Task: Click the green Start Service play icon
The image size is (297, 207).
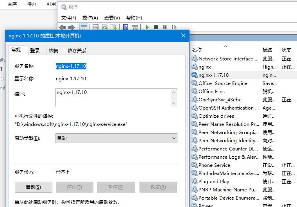Action: click(147, 27)
